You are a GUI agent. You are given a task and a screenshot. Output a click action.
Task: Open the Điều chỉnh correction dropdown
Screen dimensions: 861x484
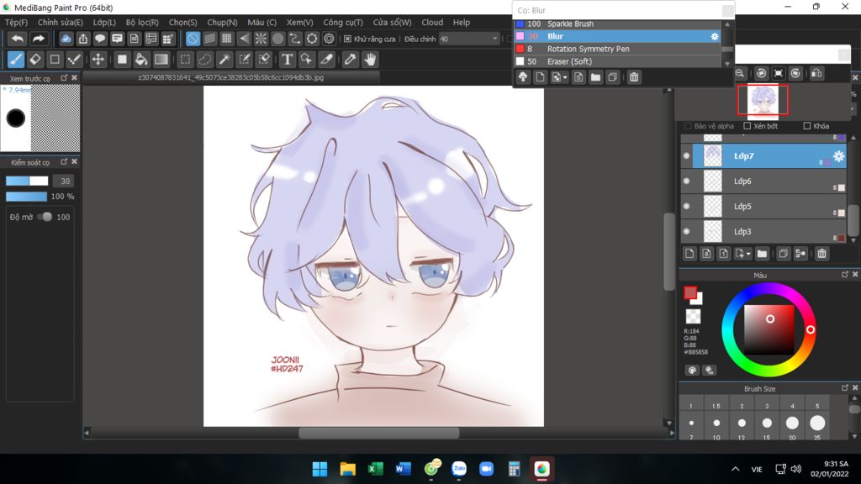coord(469,39)
